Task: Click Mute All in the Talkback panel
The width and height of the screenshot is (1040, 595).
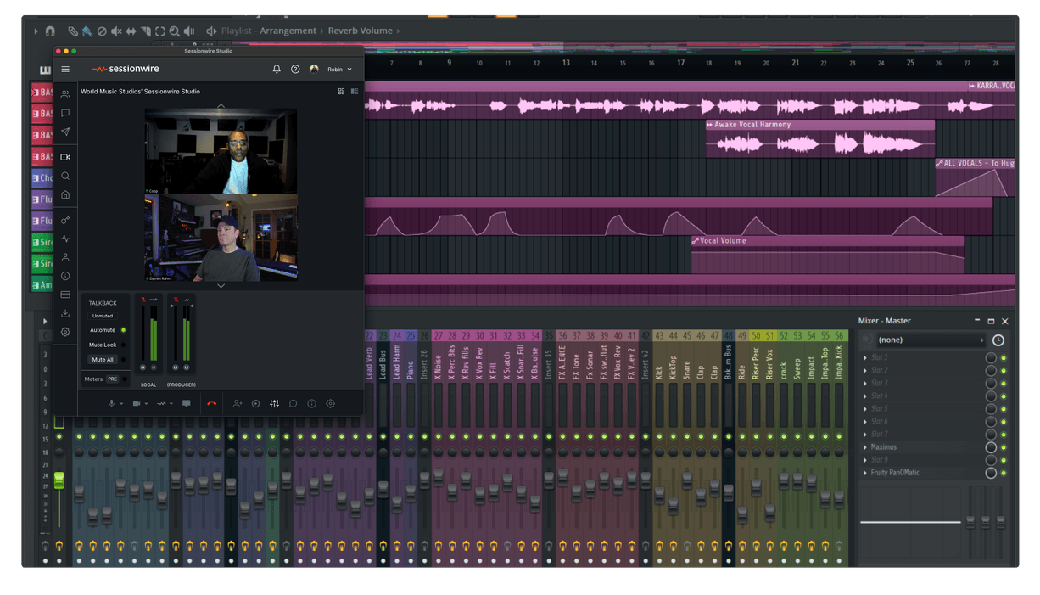Action: (103, 360)
